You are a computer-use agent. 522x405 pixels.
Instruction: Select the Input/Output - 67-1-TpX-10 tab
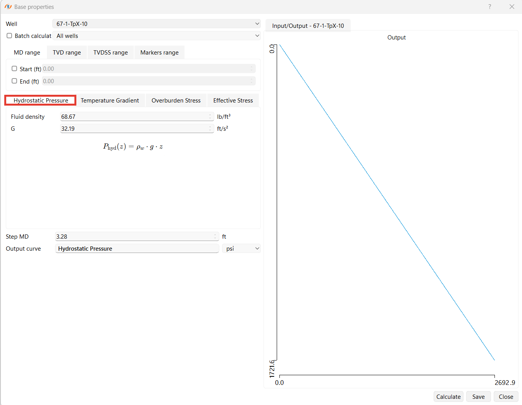[308, 26]
